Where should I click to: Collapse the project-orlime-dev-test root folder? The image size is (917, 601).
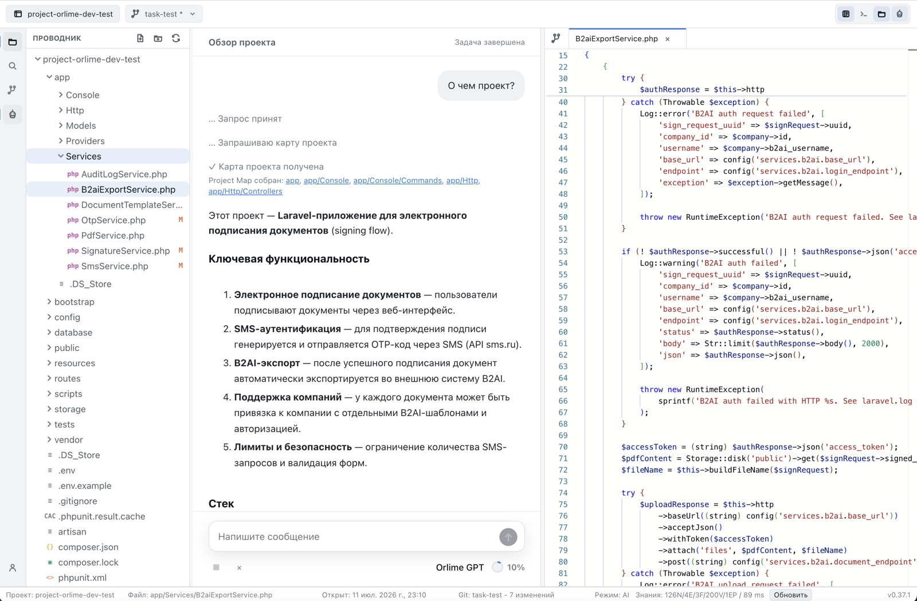38,59
